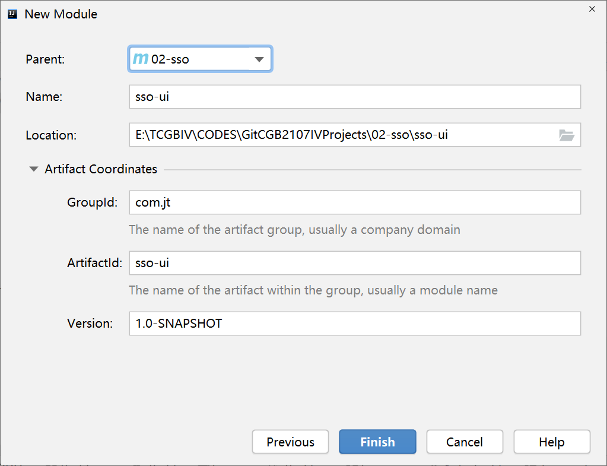Click the Maven m icon beside 02-sso

pos(141,59)
